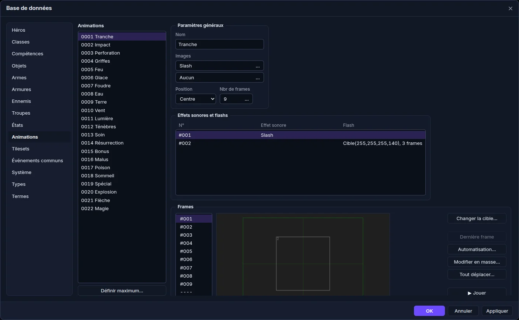Click Changer la cible... button
The height and width of the screenshot is (320, 519).
click(x=477, y=218)
